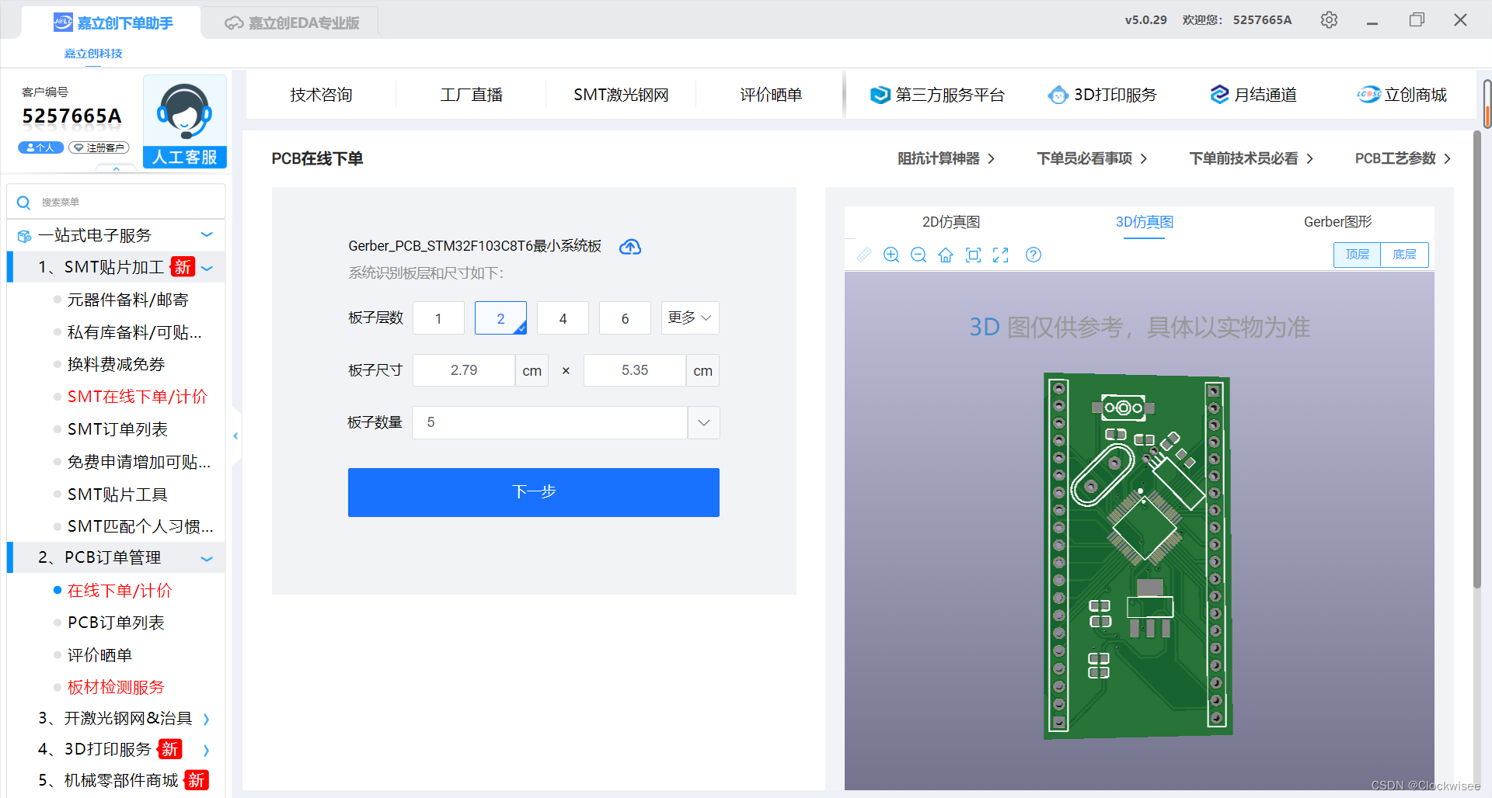Screen dimensions: 1492x798
Task: Expand 开激光钢网&治具 section
Action: coord(206,720)
